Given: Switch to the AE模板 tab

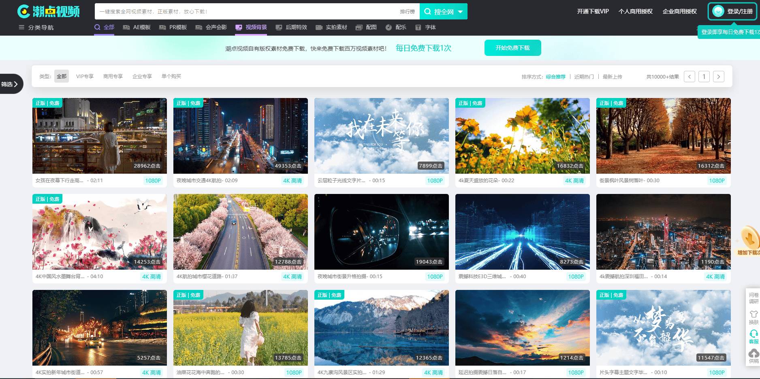Looking at the screenshot, I should (x=137, y=28).
